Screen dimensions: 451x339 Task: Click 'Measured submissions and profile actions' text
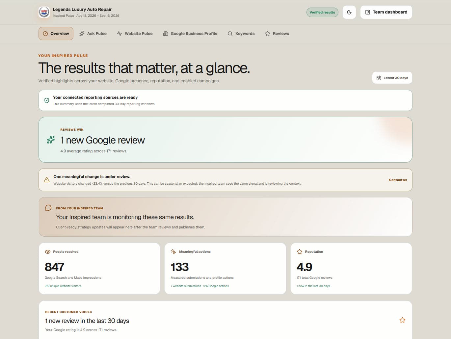(x=202, y=278)
